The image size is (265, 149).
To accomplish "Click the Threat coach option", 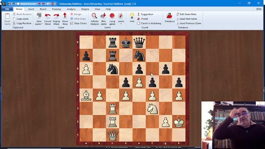I will (142, 19).
